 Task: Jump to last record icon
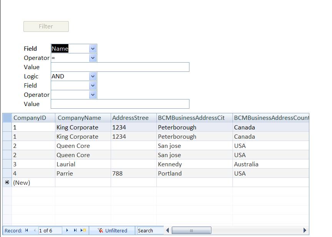pyautogui.click(x=75, y=230)
